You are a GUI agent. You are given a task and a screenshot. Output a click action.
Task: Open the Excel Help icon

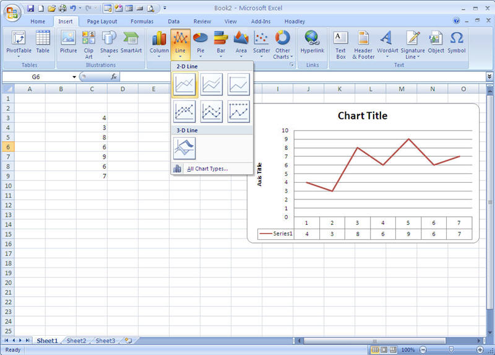click(457, 21)
